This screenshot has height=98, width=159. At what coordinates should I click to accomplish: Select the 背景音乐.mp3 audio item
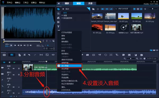pyautogui.click(x=123, y=27)
